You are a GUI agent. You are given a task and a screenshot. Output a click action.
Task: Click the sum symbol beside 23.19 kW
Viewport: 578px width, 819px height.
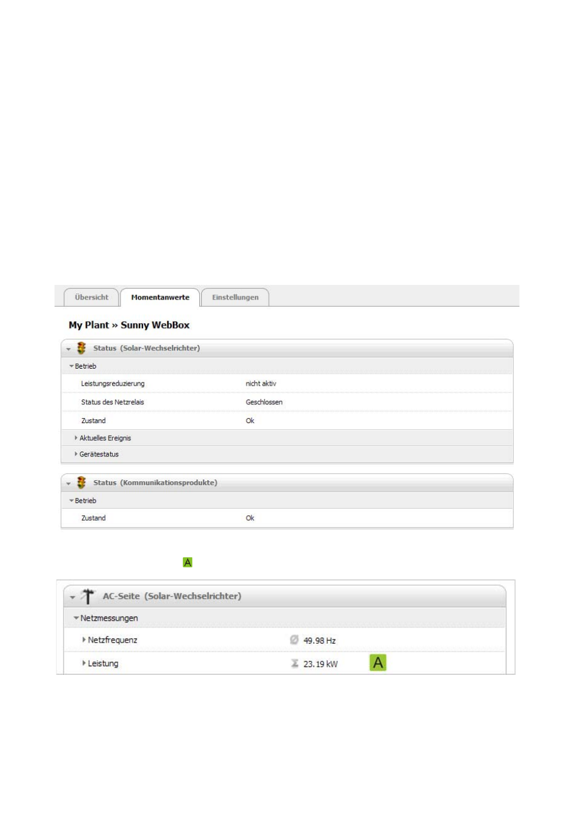(294, 663)
